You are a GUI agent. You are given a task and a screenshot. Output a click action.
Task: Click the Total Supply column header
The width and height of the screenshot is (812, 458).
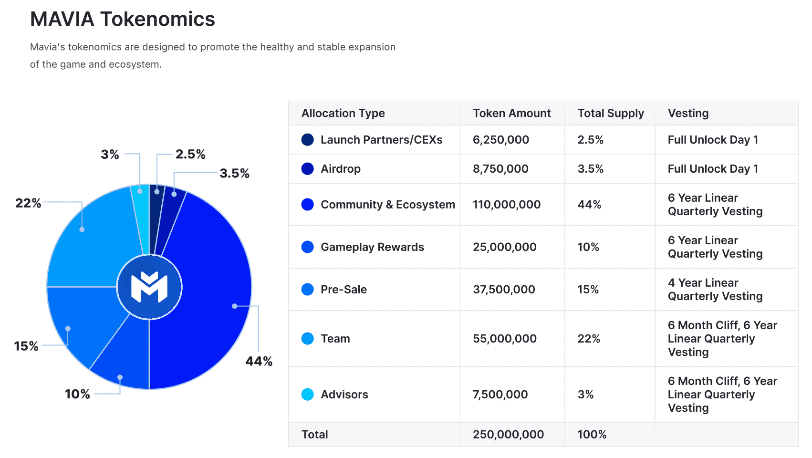[x=611, y=114]
